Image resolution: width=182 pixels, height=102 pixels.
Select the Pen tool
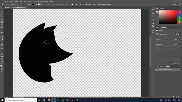(x=2, y=47)
